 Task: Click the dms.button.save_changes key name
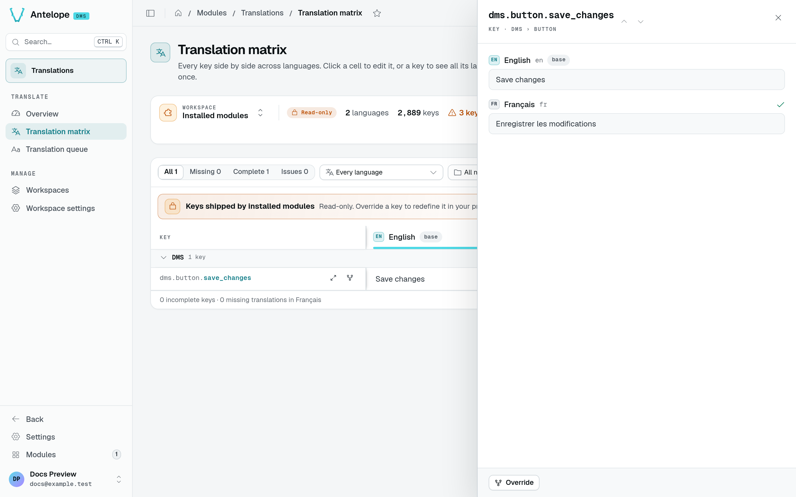pyautogui.click(x=205, y=278)
